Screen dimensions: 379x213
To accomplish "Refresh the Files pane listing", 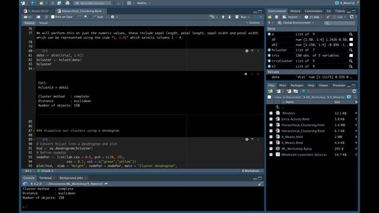I will pyautogui.click(x=354, y=91).
